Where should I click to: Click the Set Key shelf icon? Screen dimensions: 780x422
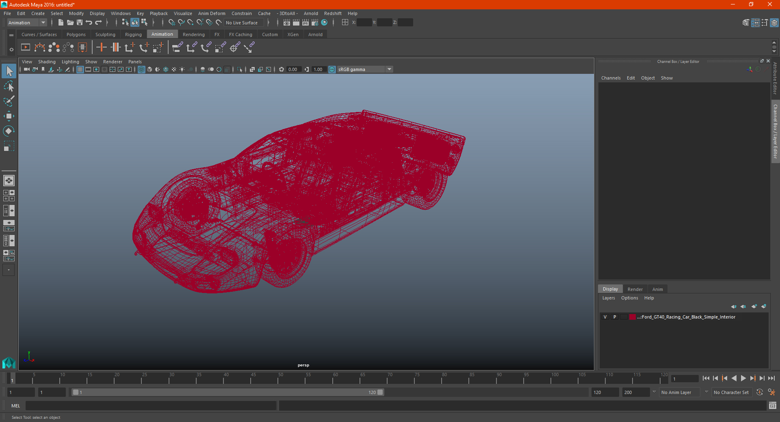[101, 47]
